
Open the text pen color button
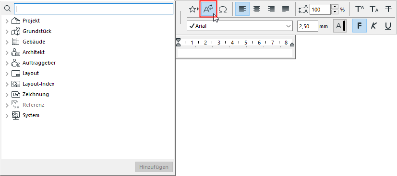click(340, 26)
